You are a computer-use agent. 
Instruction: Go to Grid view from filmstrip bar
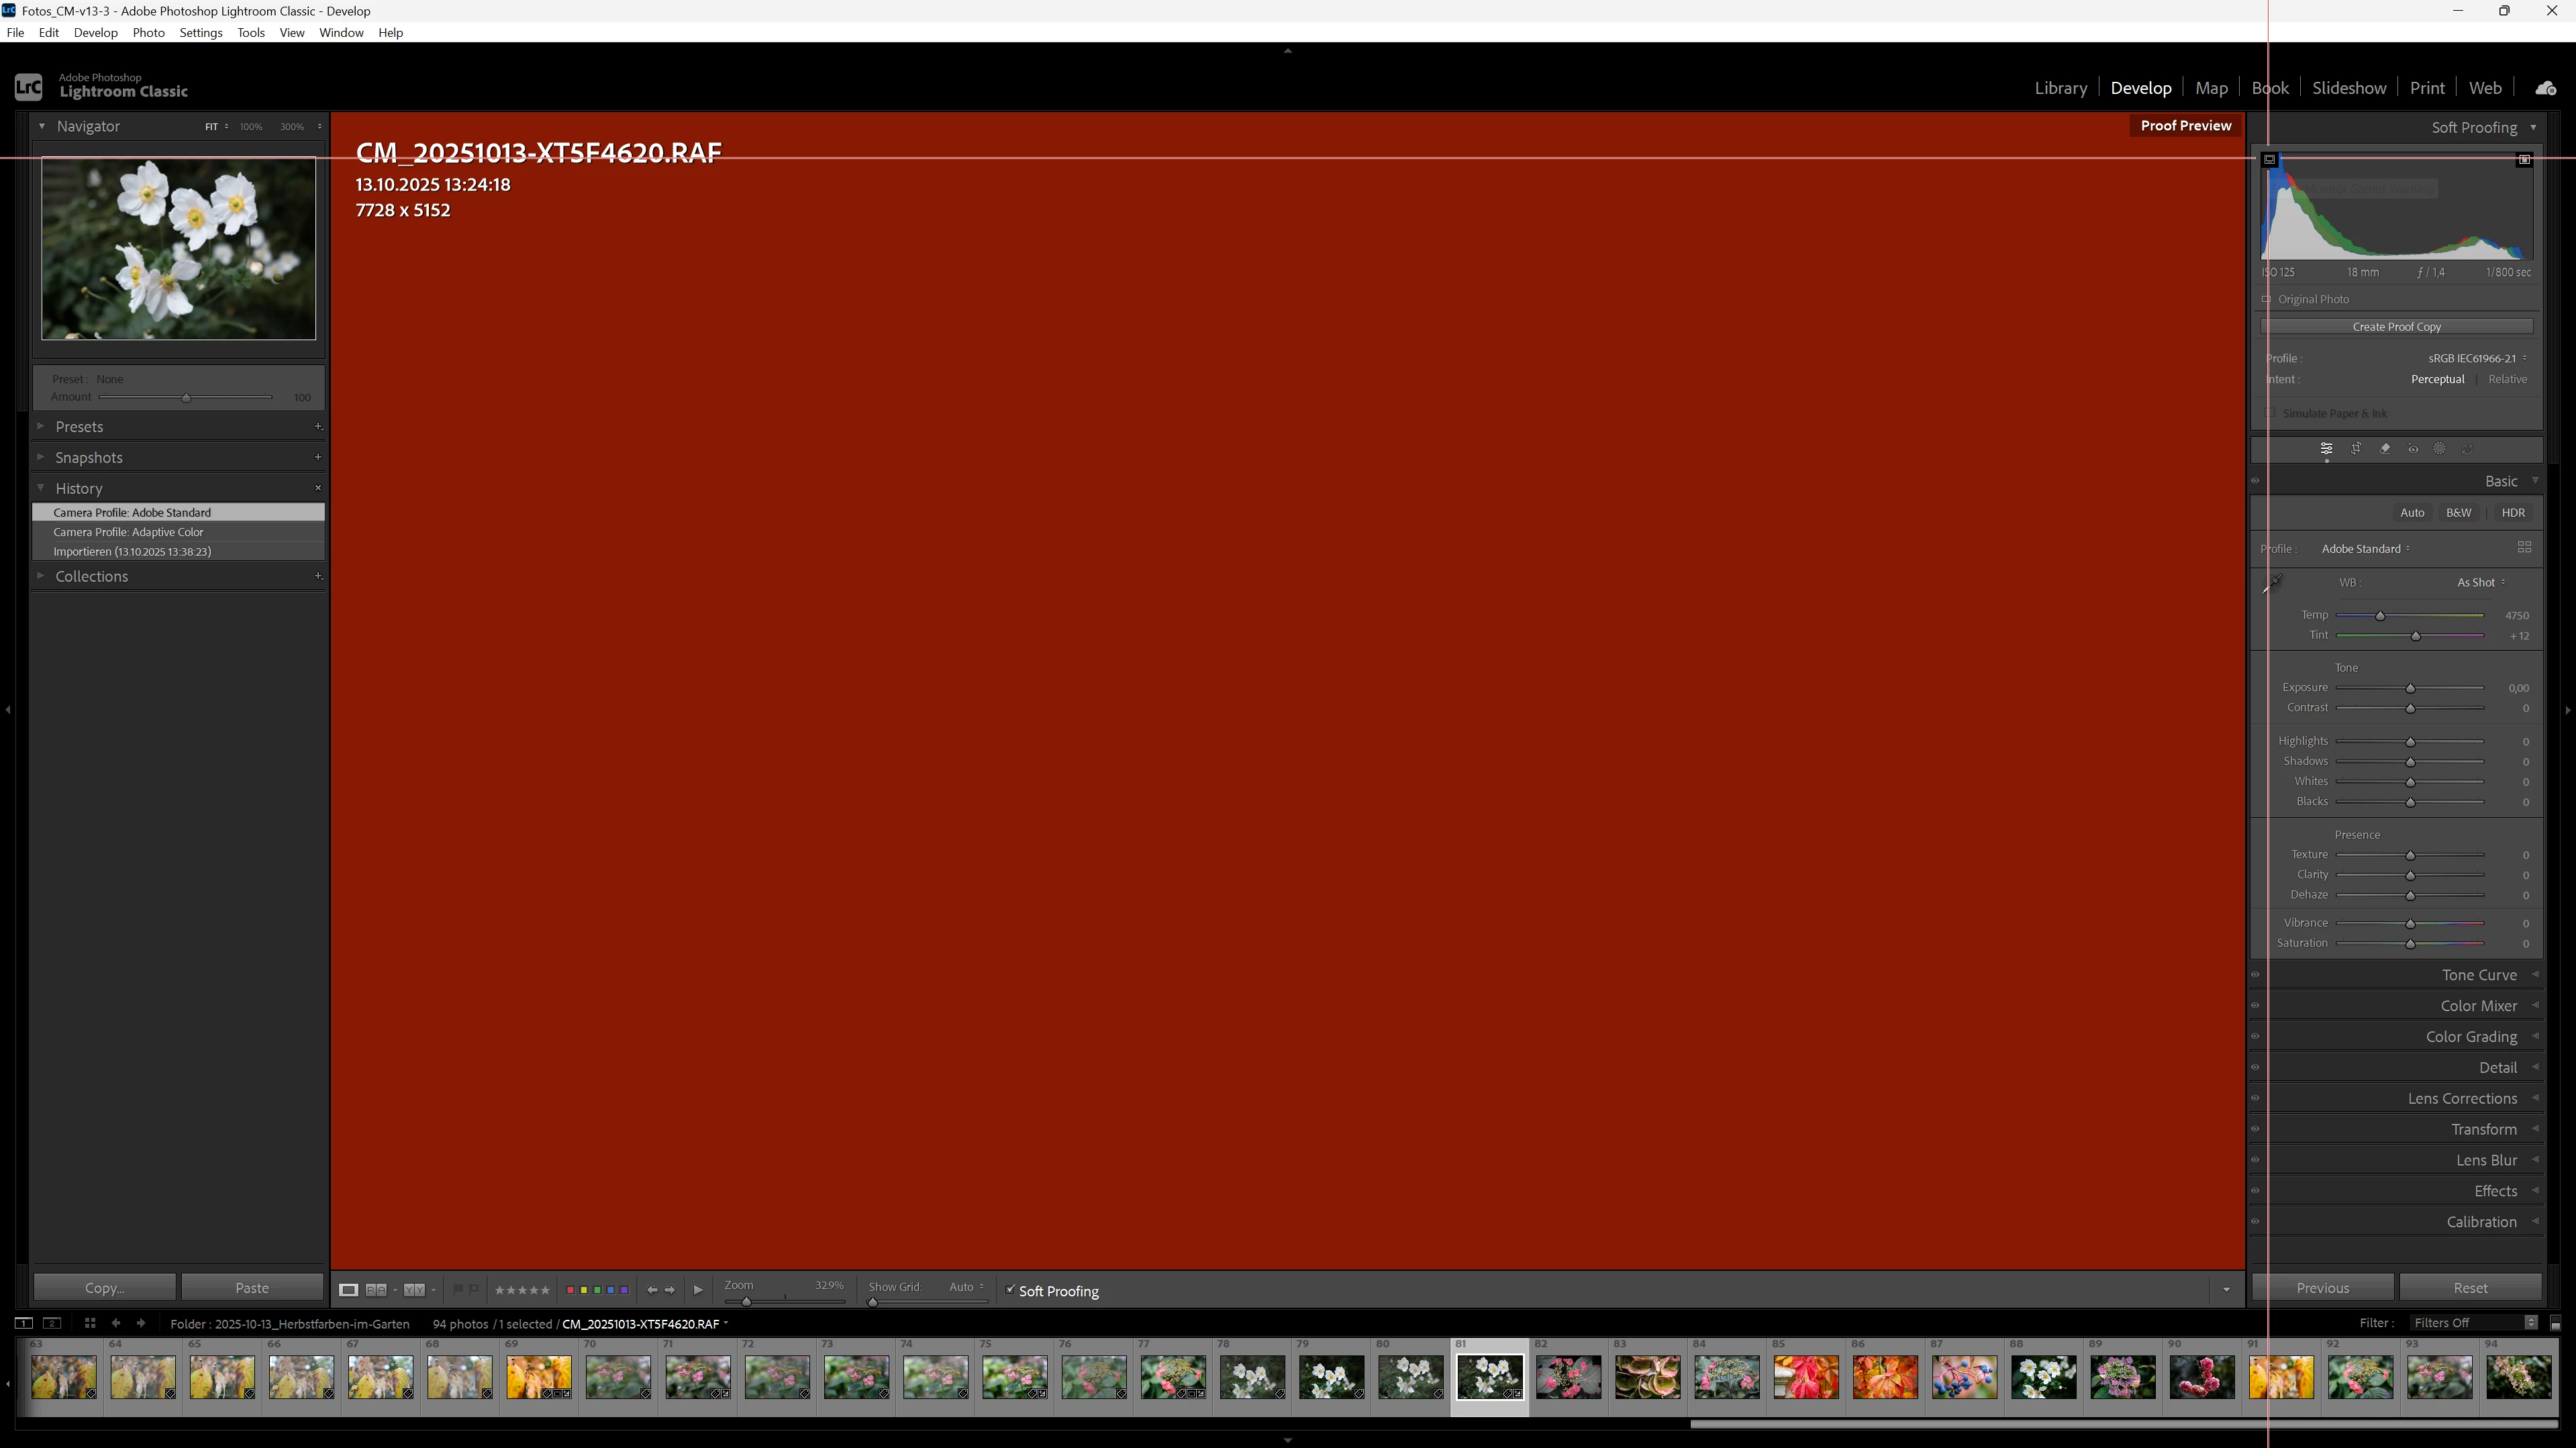(x=90, y=1323)
